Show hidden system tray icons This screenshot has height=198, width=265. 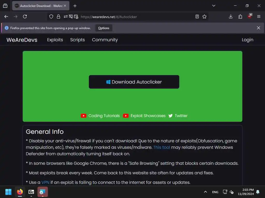[x=205, y=192]
